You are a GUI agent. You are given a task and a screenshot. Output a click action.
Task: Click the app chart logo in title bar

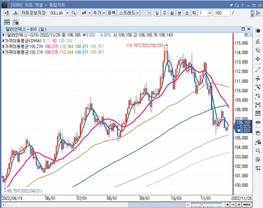pyautogui.click(x=4, y=5)
